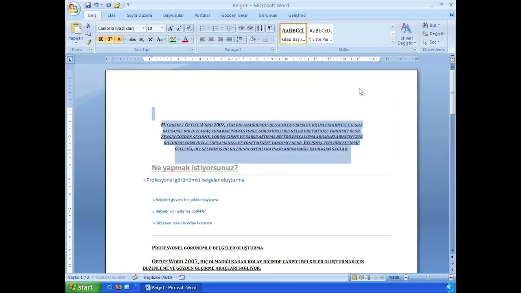This screenshot has width=521, height=293.
Task: Open line spacing options
Action: click(240, 39)
